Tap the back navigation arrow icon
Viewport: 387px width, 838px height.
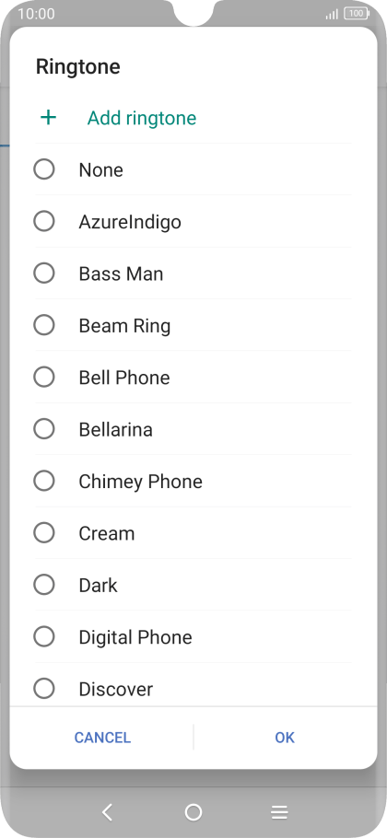coord(107,812)
